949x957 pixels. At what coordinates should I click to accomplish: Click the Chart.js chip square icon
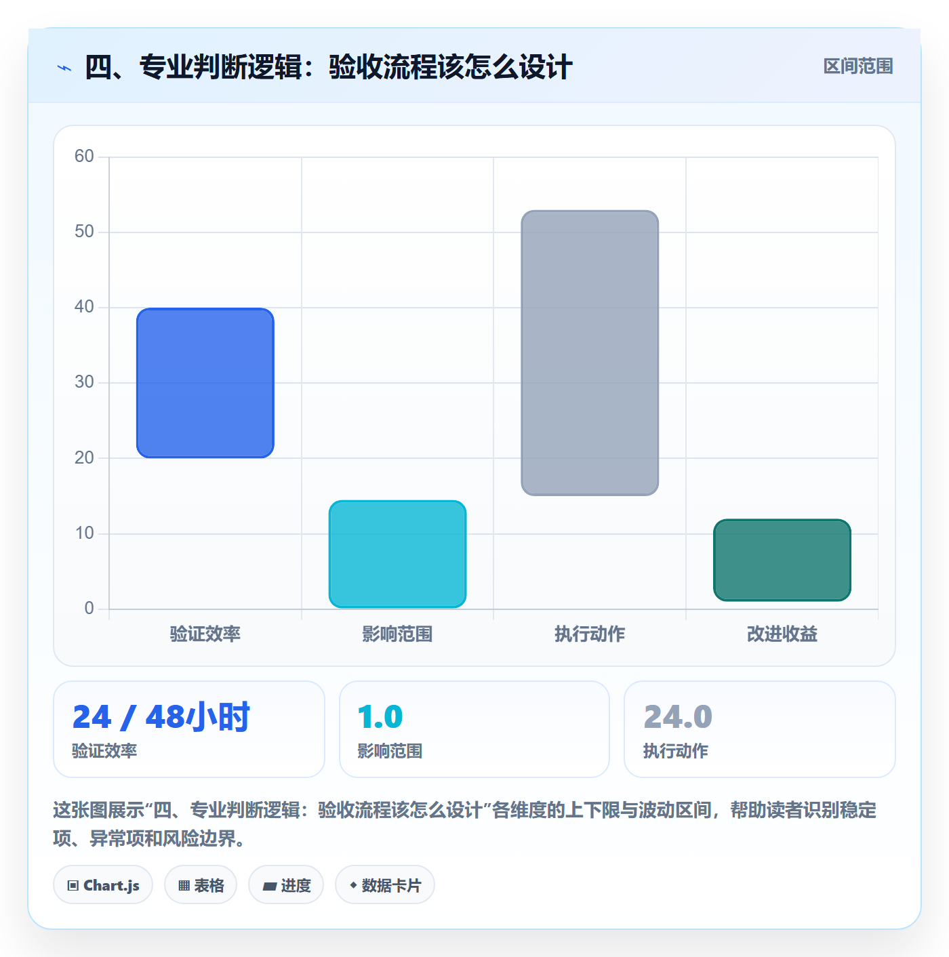click(x=73, y=885)
